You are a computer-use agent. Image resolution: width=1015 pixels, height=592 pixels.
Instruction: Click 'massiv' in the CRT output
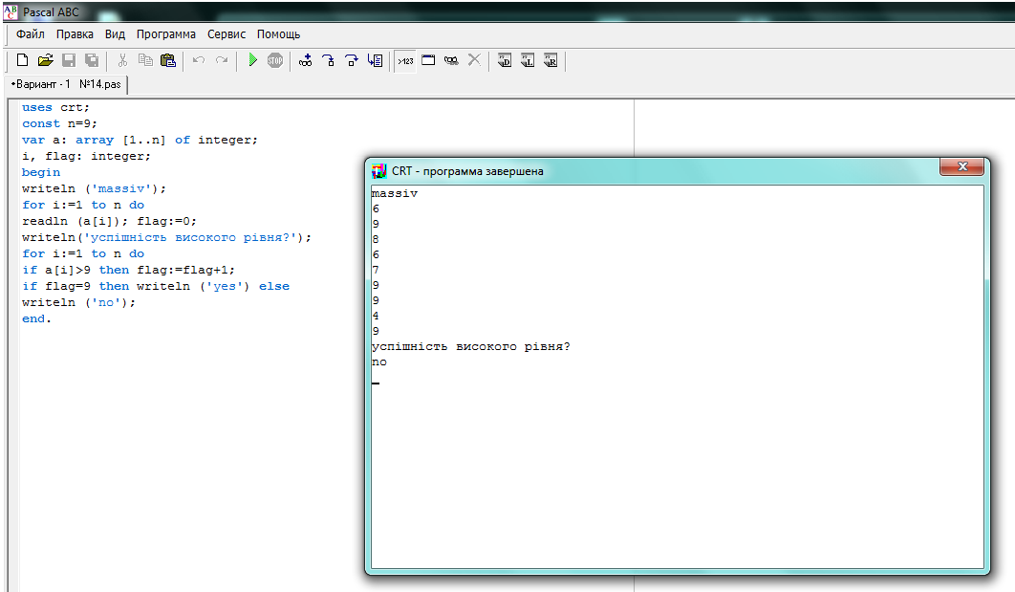395,193
